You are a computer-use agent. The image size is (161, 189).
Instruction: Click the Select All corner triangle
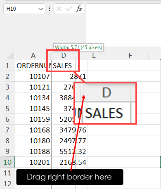(x=10, y=55)
